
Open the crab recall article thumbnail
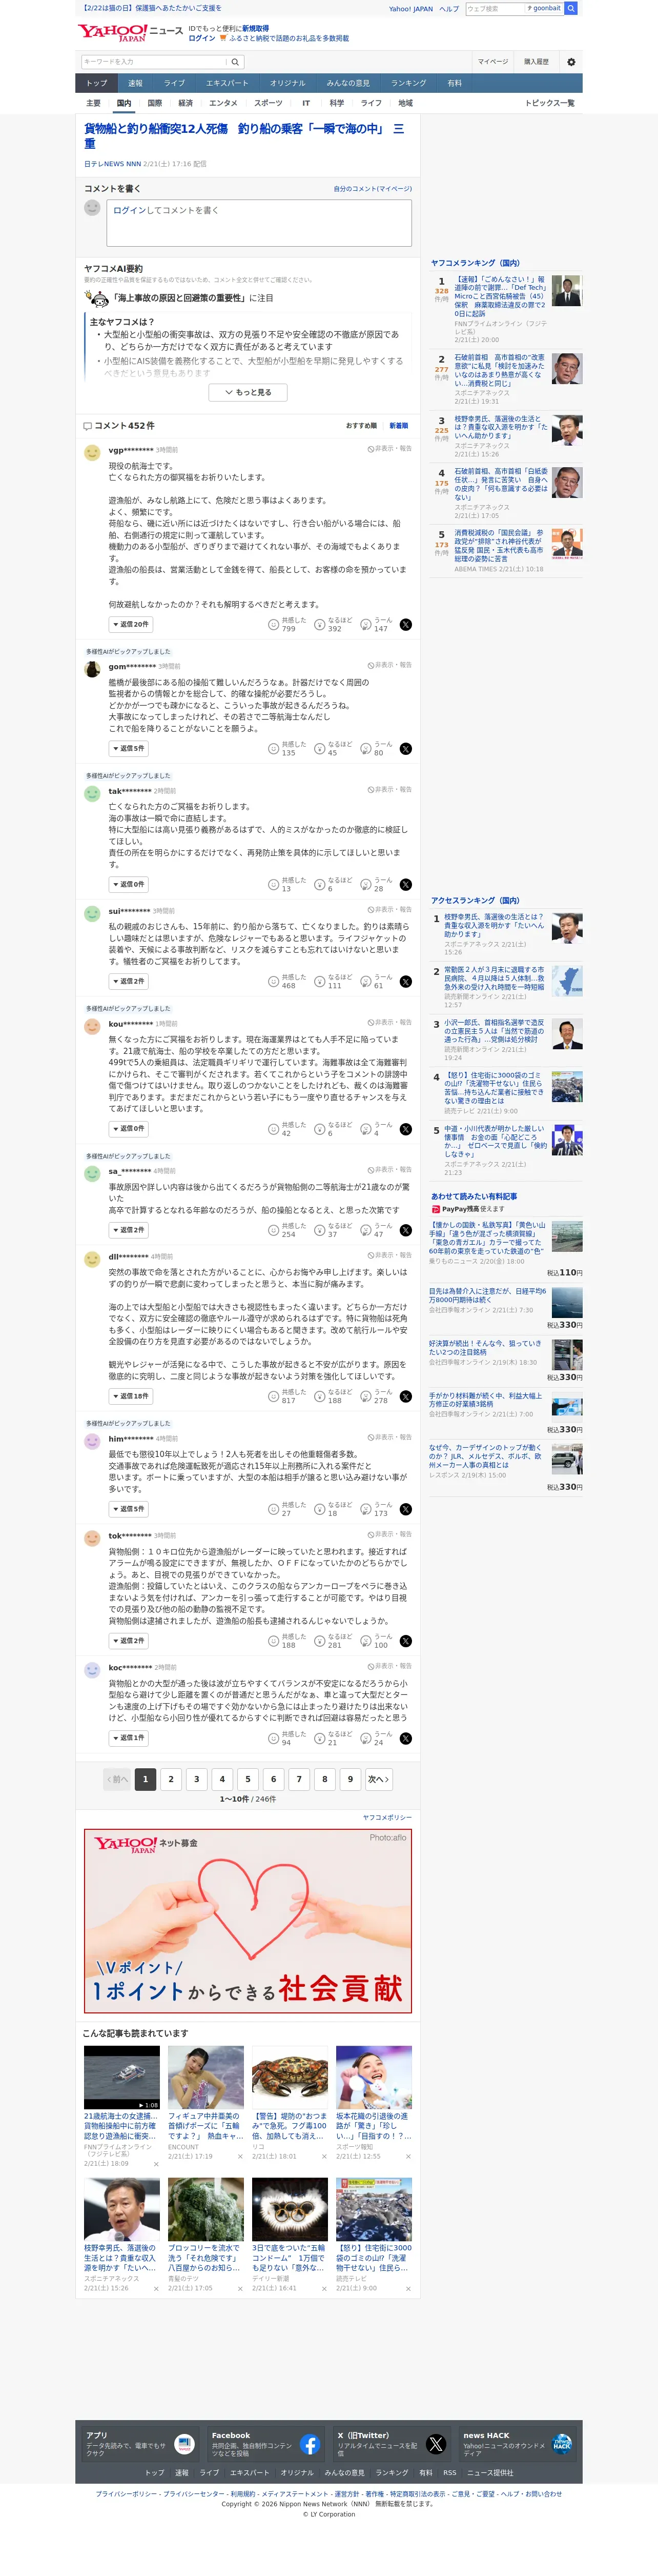(290, 2077)
